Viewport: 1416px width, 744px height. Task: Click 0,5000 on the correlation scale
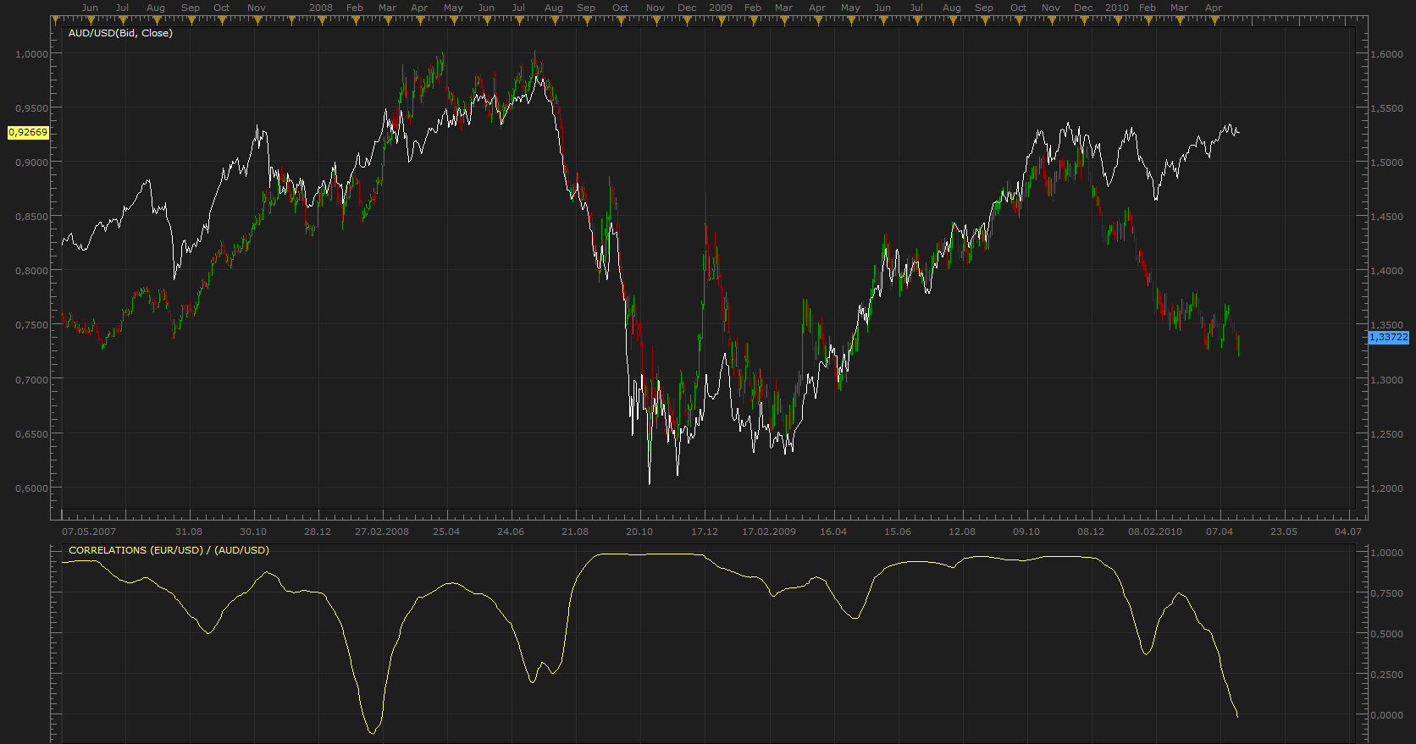pyautogui.click(x=1387, y=634)
